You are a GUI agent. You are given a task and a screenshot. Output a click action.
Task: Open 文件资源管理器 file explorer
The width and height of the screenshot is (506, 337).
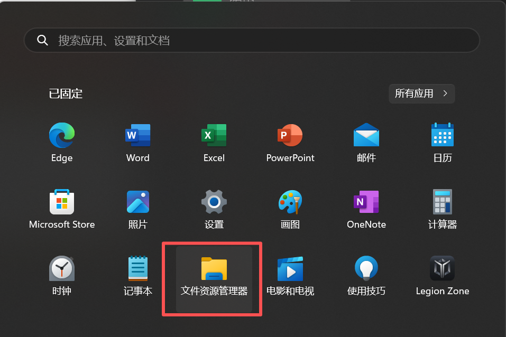click(x=214, y=279)
